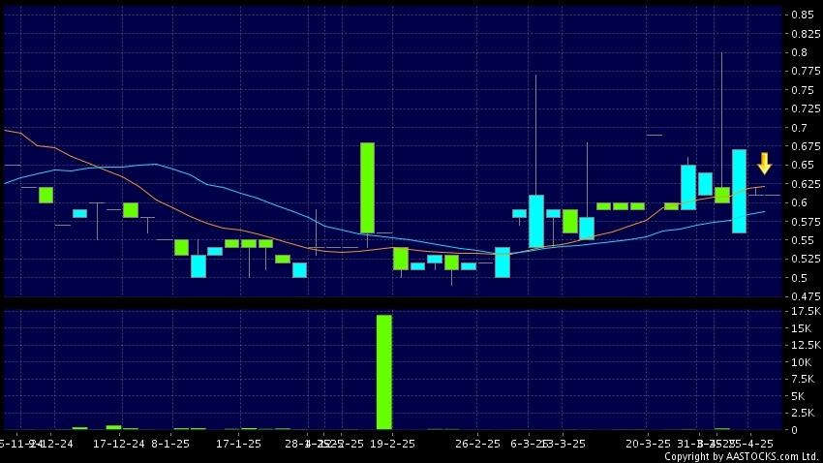The width and height of the screenshot is (823, 463).
Task: Click the 17-12-24 date label
Action: (x=119, y=444)
